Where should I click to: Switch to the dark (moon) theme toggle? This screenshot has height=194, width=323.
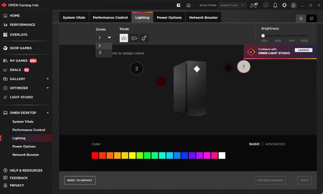click(312, 18)
